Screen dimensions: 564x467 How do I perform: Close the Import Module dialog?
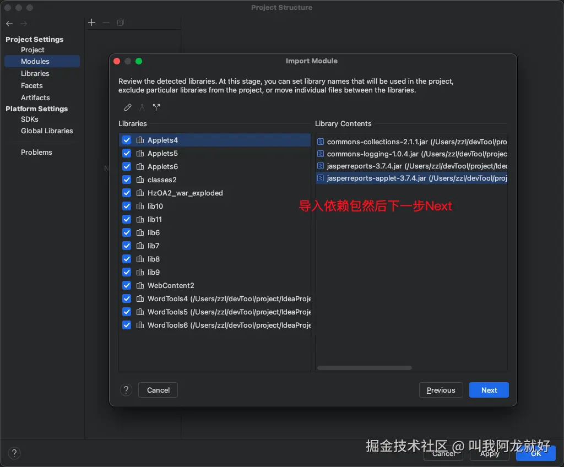coord(117,61)
